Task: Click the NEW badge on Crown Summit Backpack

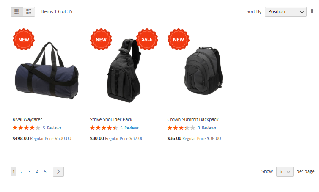Action: 179,39
